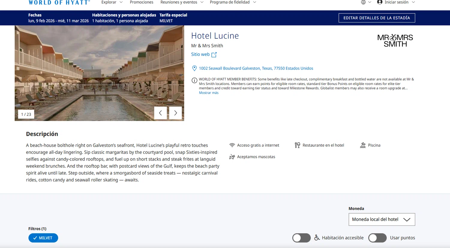Open the hotel address 1002 Seawall Boulevard link

click(x=256, y=68)
